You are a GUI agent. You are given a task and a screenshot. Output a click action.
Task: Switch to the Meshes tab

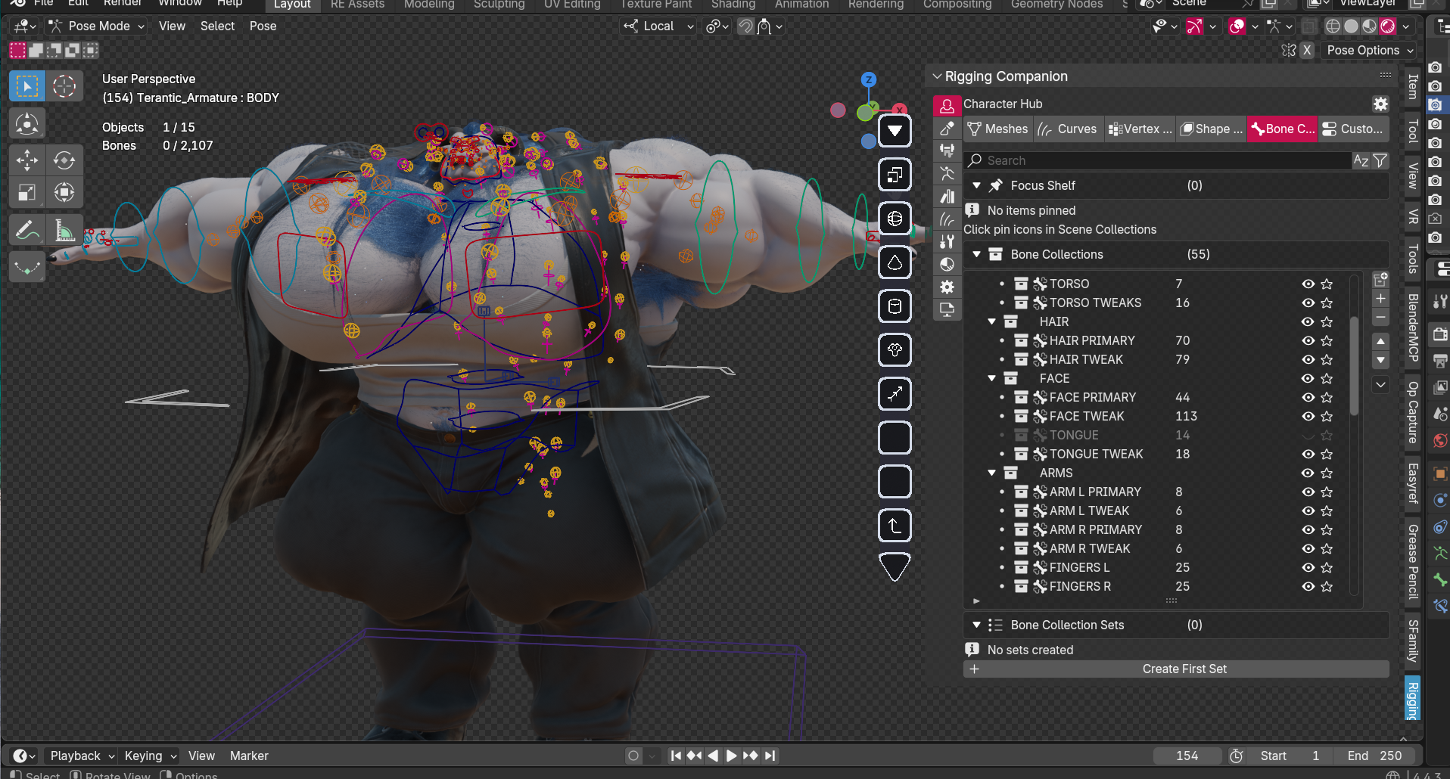click(998, 129)
